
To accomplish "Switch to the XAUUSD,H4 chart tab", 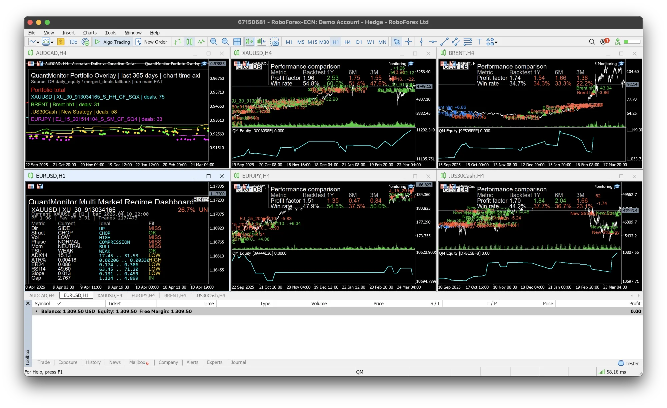I will tap(110, 295).
